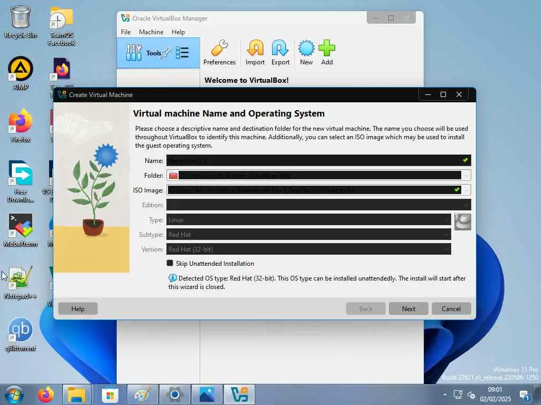Screen dimensions: 541x405
Task: Close the Create Virtual Machine dialog
Action: (x=459, y=94)
